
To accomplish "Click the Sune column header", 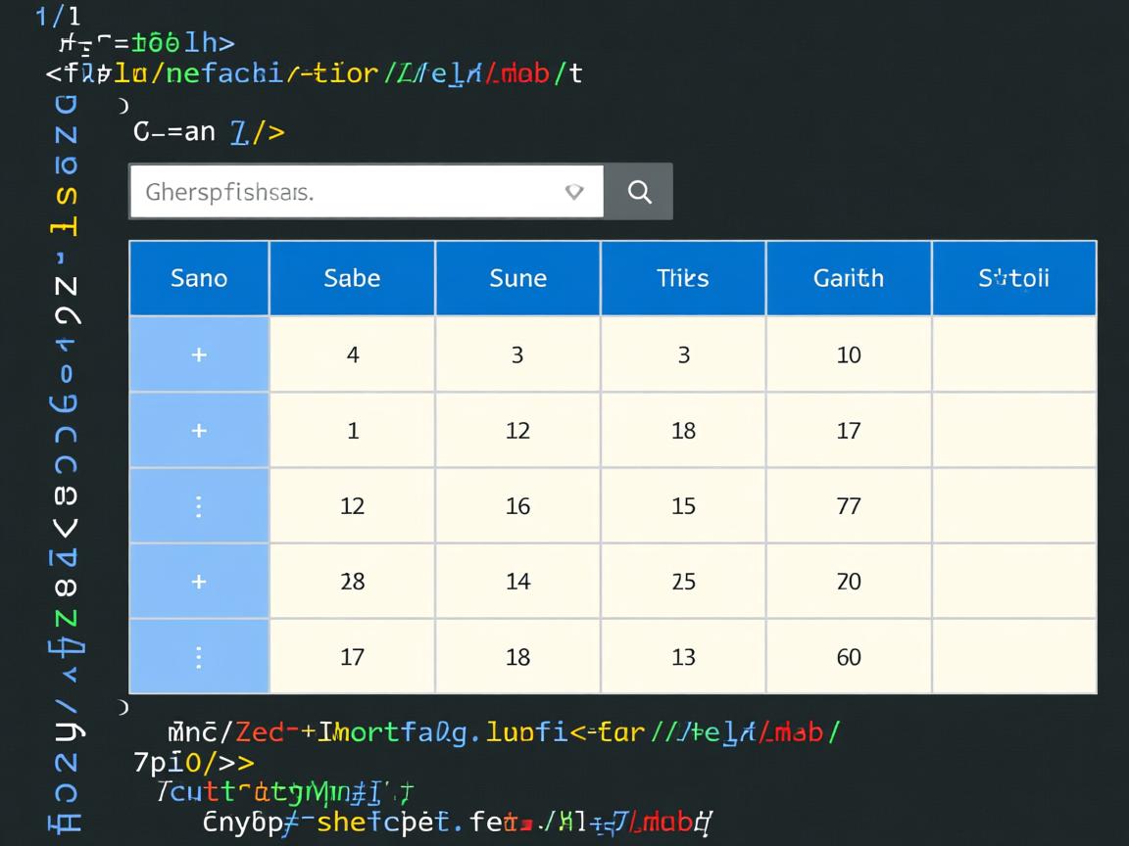I will (x=517, y=278).
